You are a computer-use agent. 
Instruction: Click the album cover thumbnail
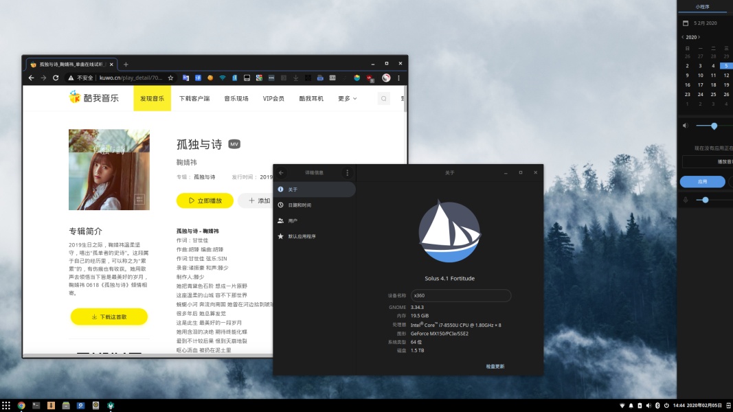click(109, 170)
